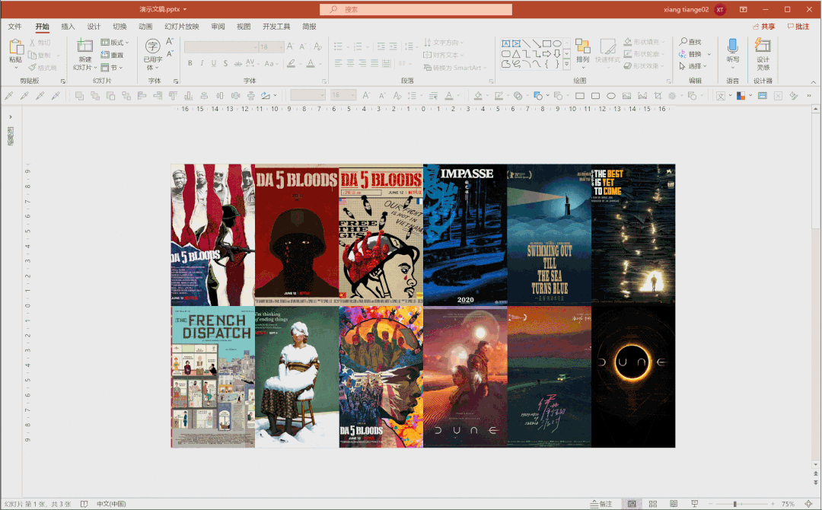
Task: Click the zoom slider in status bar
Action: (x=735, y=504)
